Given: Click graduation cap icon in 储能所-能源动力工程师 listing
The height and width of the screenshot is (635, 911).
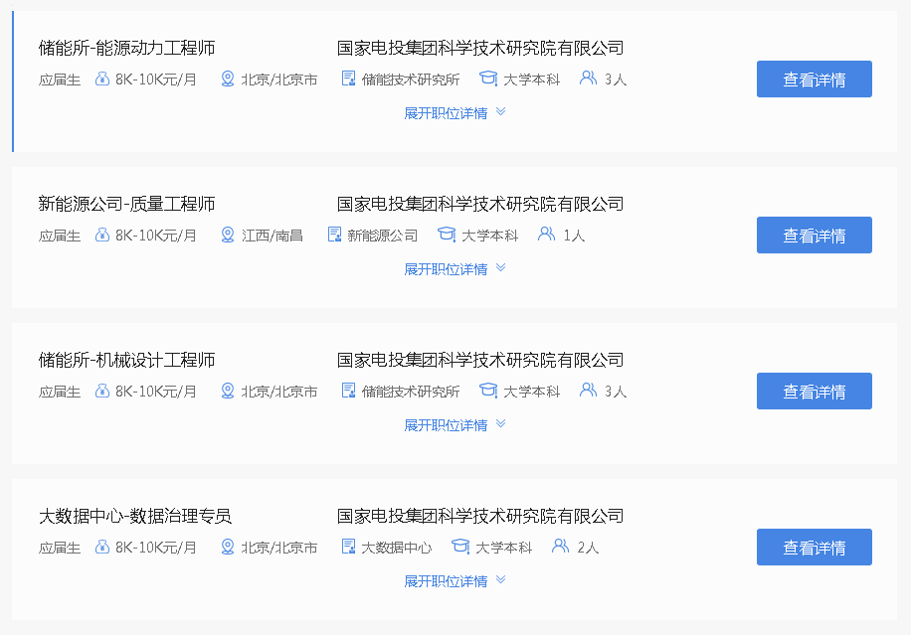Looking at the screenshot, I should click(488, 79).
